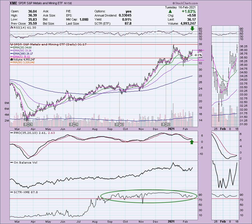Click the volume bars icon beside Volume 4,993,247

coord(11,59)
